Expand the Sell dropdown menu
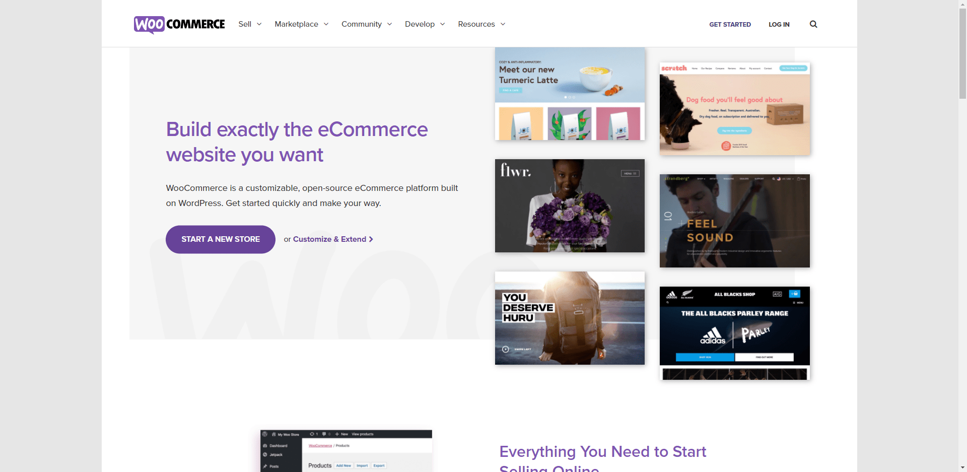The image size is (967, 472). pos(250,24)
